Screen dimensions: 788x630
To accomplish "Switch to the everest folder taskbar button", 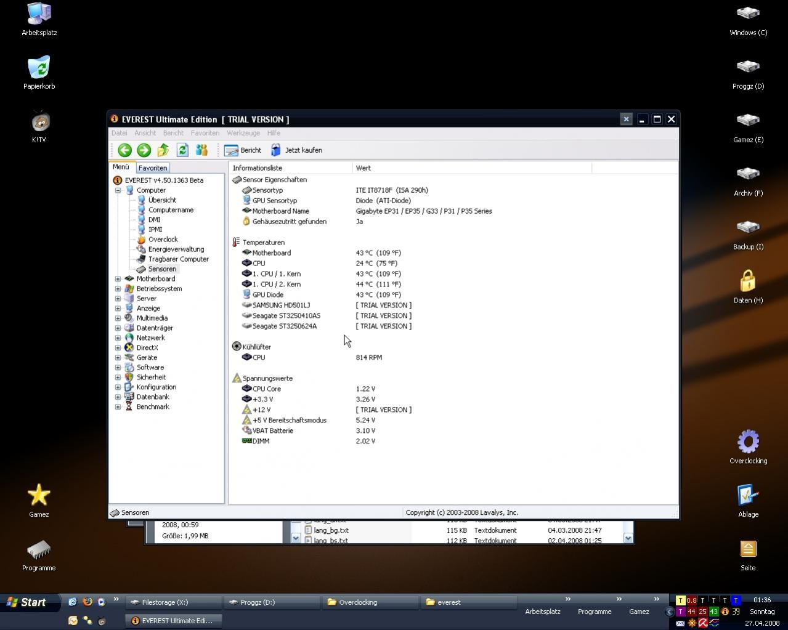I will [x=469, y=602].
